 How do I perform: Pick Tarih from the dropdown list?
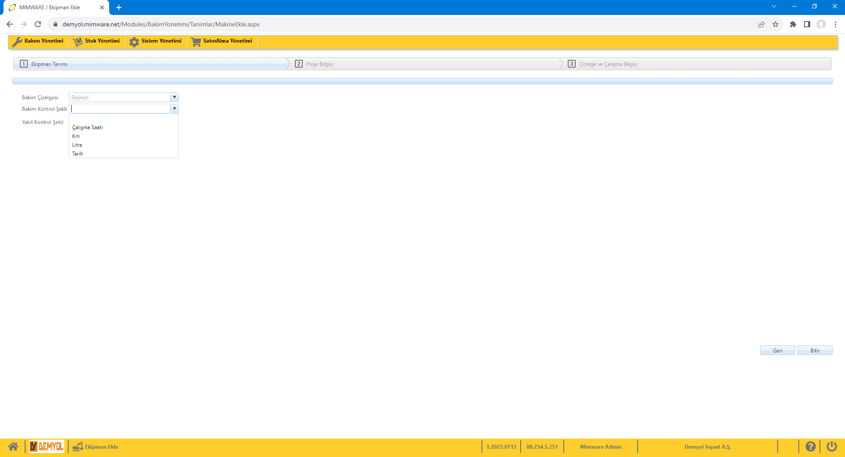click(77, 154)
